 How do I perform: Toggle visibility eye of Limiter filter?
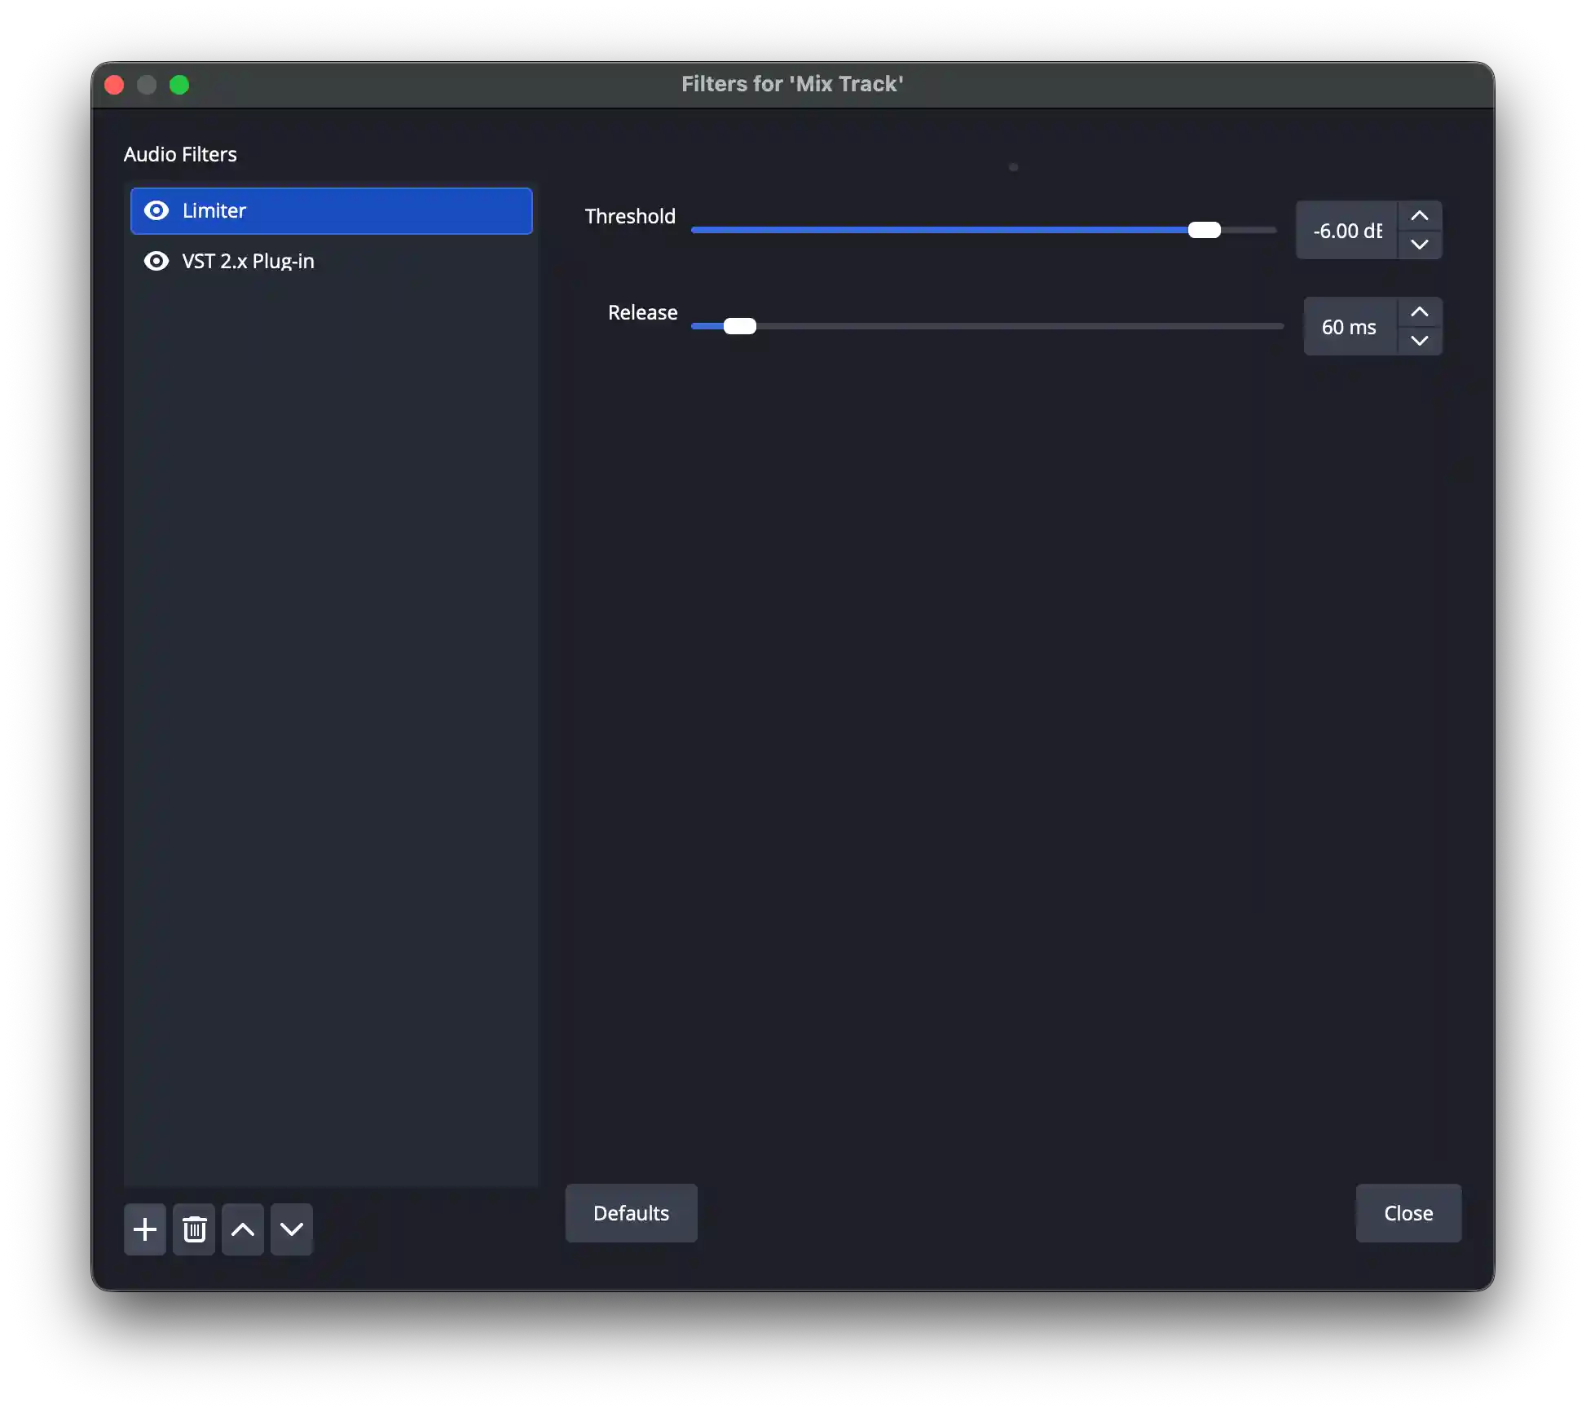[x=156, y=211]
